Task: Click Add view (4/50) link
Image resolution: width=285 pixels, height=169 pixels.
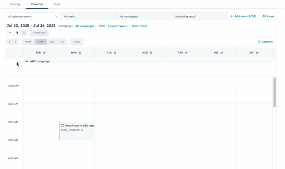Action: click(x=243, y=16)
